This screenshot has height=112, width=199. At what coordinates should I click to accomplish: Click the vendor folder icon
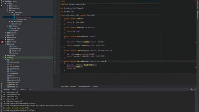coord(8,60)
